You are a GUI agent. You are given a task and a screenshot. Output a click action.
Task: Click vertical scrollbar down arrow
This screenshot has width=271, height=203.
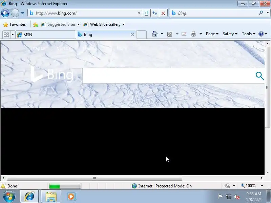click(268, 172)
